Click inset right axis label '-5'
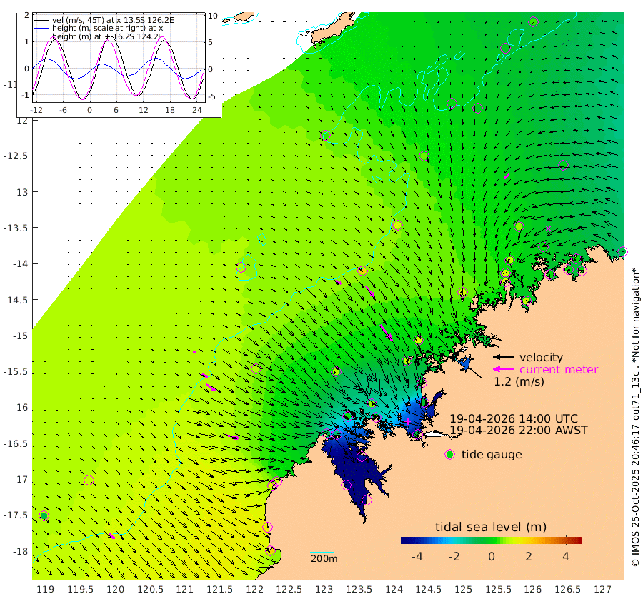The image size is (643, 604). click(x=211, y=96)
